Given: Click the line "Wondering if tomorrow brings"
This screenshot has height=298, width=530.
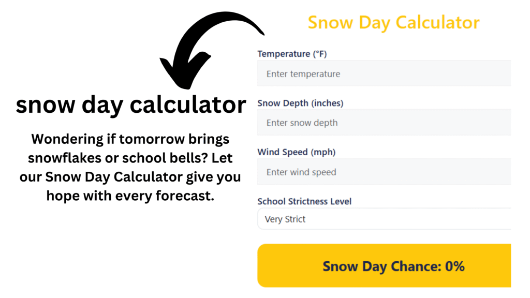Looking at the screenshot, I should (130, 139).
